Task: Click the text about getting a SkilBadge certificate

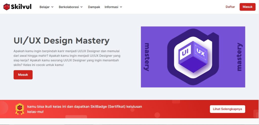Action: point(84,109)
